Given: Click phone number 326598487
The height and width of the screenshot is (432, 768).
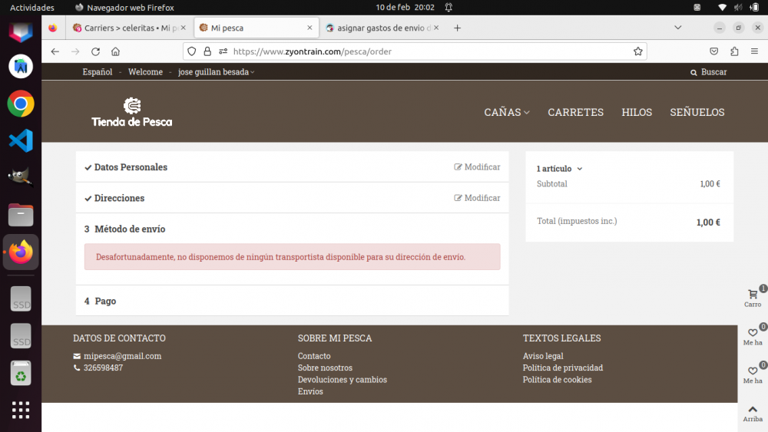Looking at the screenshot, I should [x=103, y=368].
